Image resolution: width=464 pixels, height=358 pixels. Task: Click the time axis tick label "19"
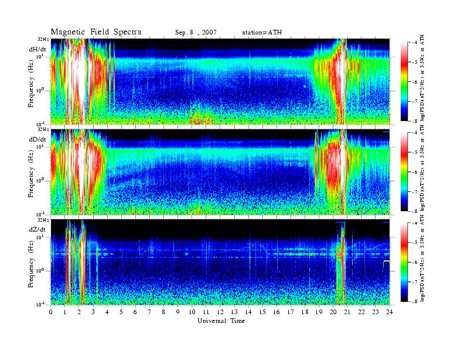coord(319,312)
